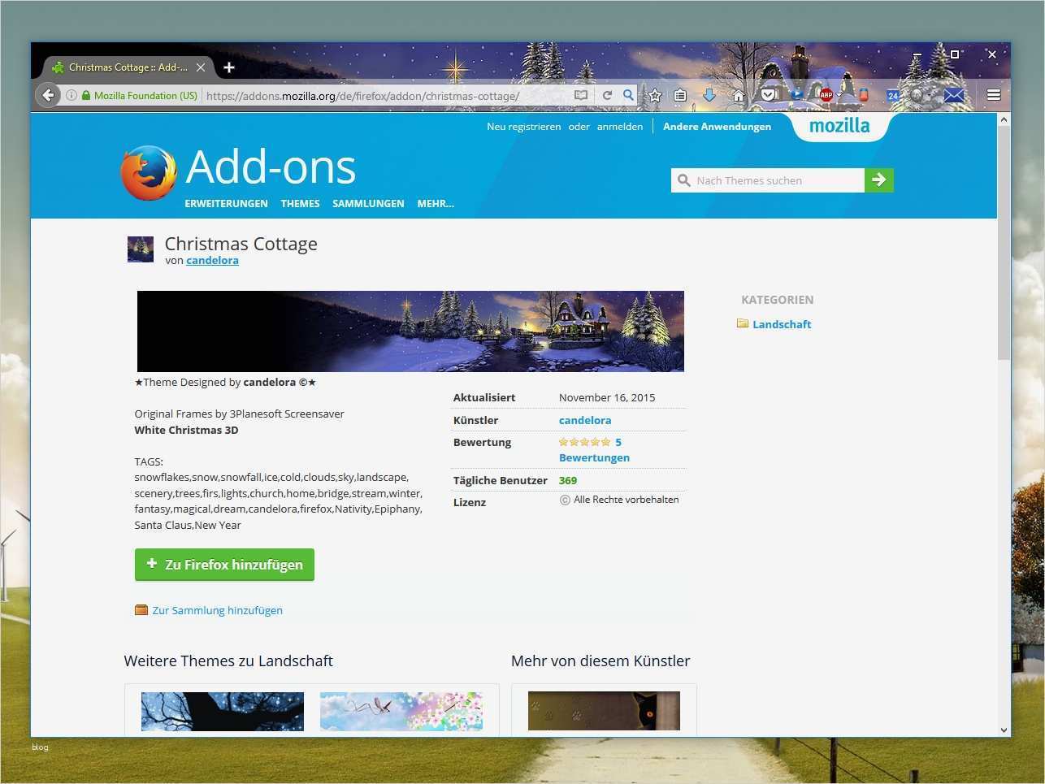Click the red and blue extension icon

pos(864,95)
